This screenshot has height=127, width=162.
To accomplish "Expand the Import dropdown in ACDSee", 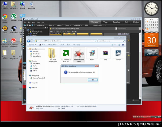I will click(x=51, y=25).
